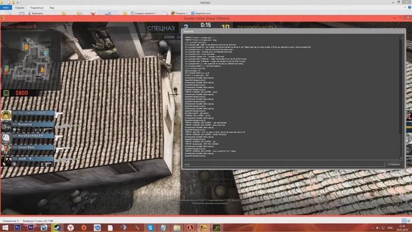The image size is (412, 232).
Task: Click Explorer status text Элементов: 4
Action: [x=10, y=221]
